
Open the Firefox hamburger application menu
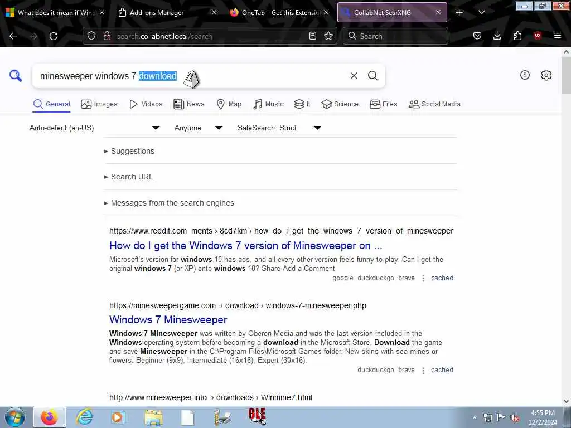pyautogui.click(x=558, y=36)
